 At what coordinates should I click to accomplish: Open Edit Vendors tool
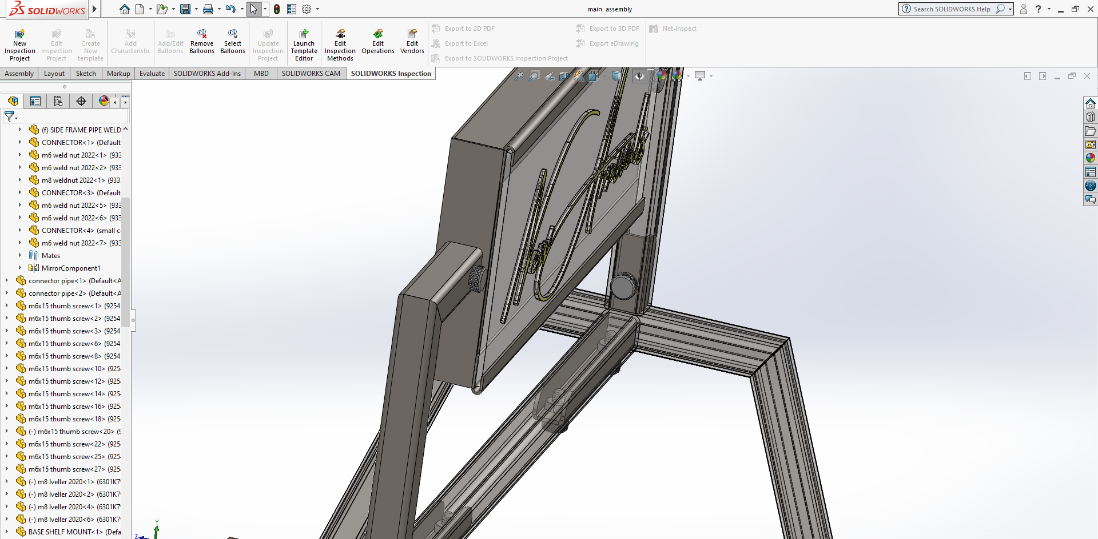[412, 42]
